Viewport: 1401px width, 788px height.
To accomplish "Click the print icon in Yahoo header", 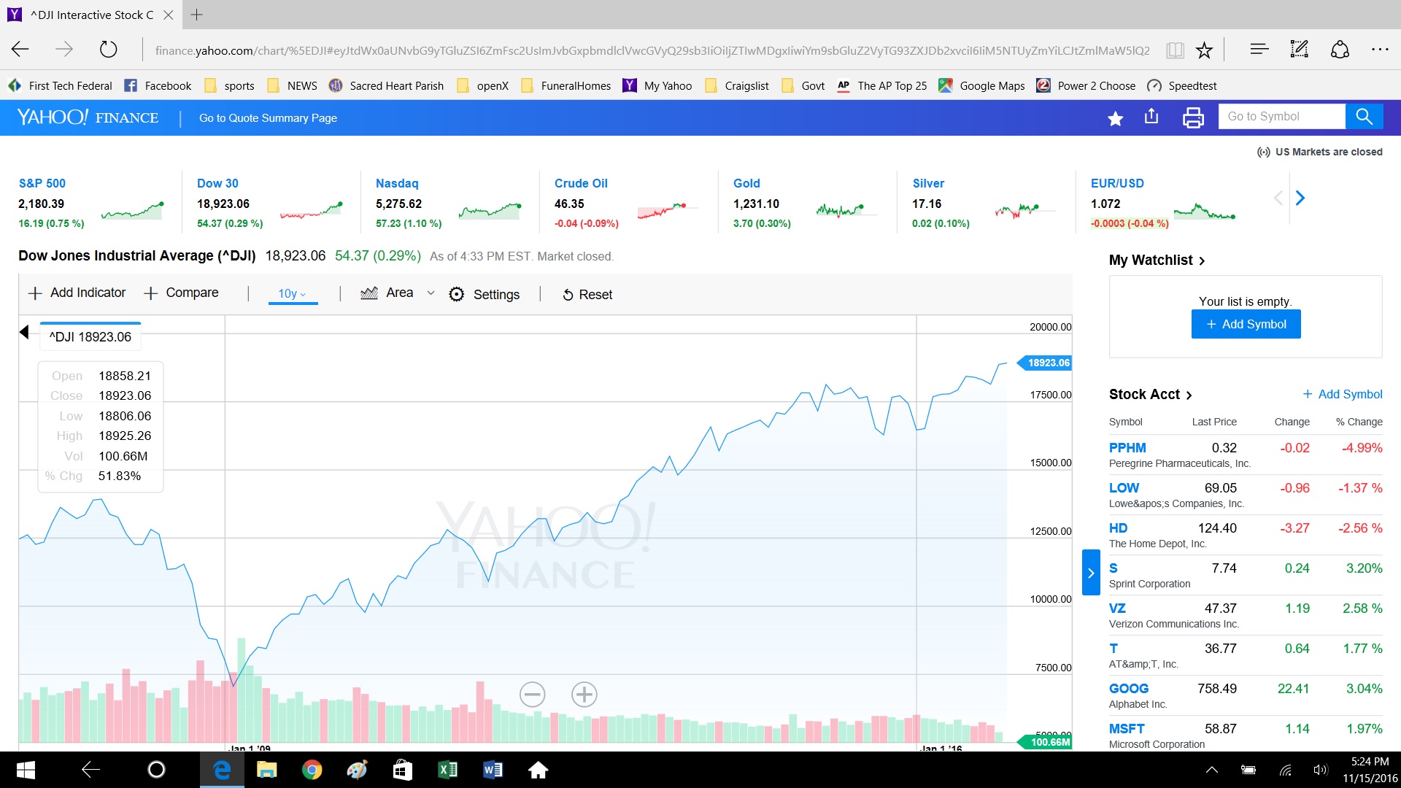I will (1193, 117).
